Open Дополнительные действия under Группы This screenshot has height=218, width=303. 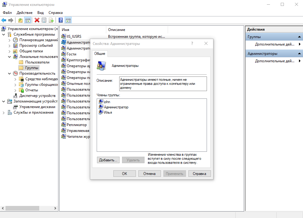[x=274, y=44]
